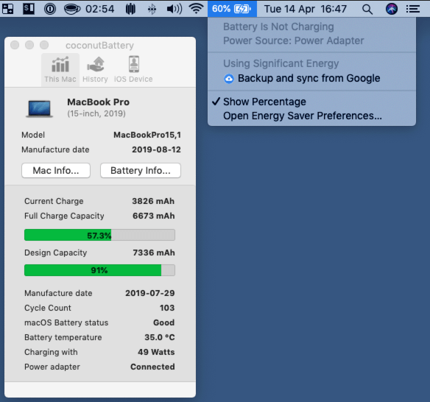Click the Model value MacBookPro15,1

[x=147, y=135]
